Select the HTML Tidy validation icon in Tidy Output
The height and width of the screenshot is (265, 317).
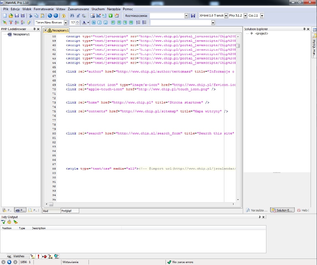3,222
